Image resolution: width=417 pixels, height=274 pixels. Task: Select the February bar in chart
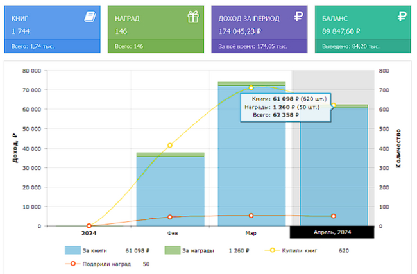(x=170, y=193)
